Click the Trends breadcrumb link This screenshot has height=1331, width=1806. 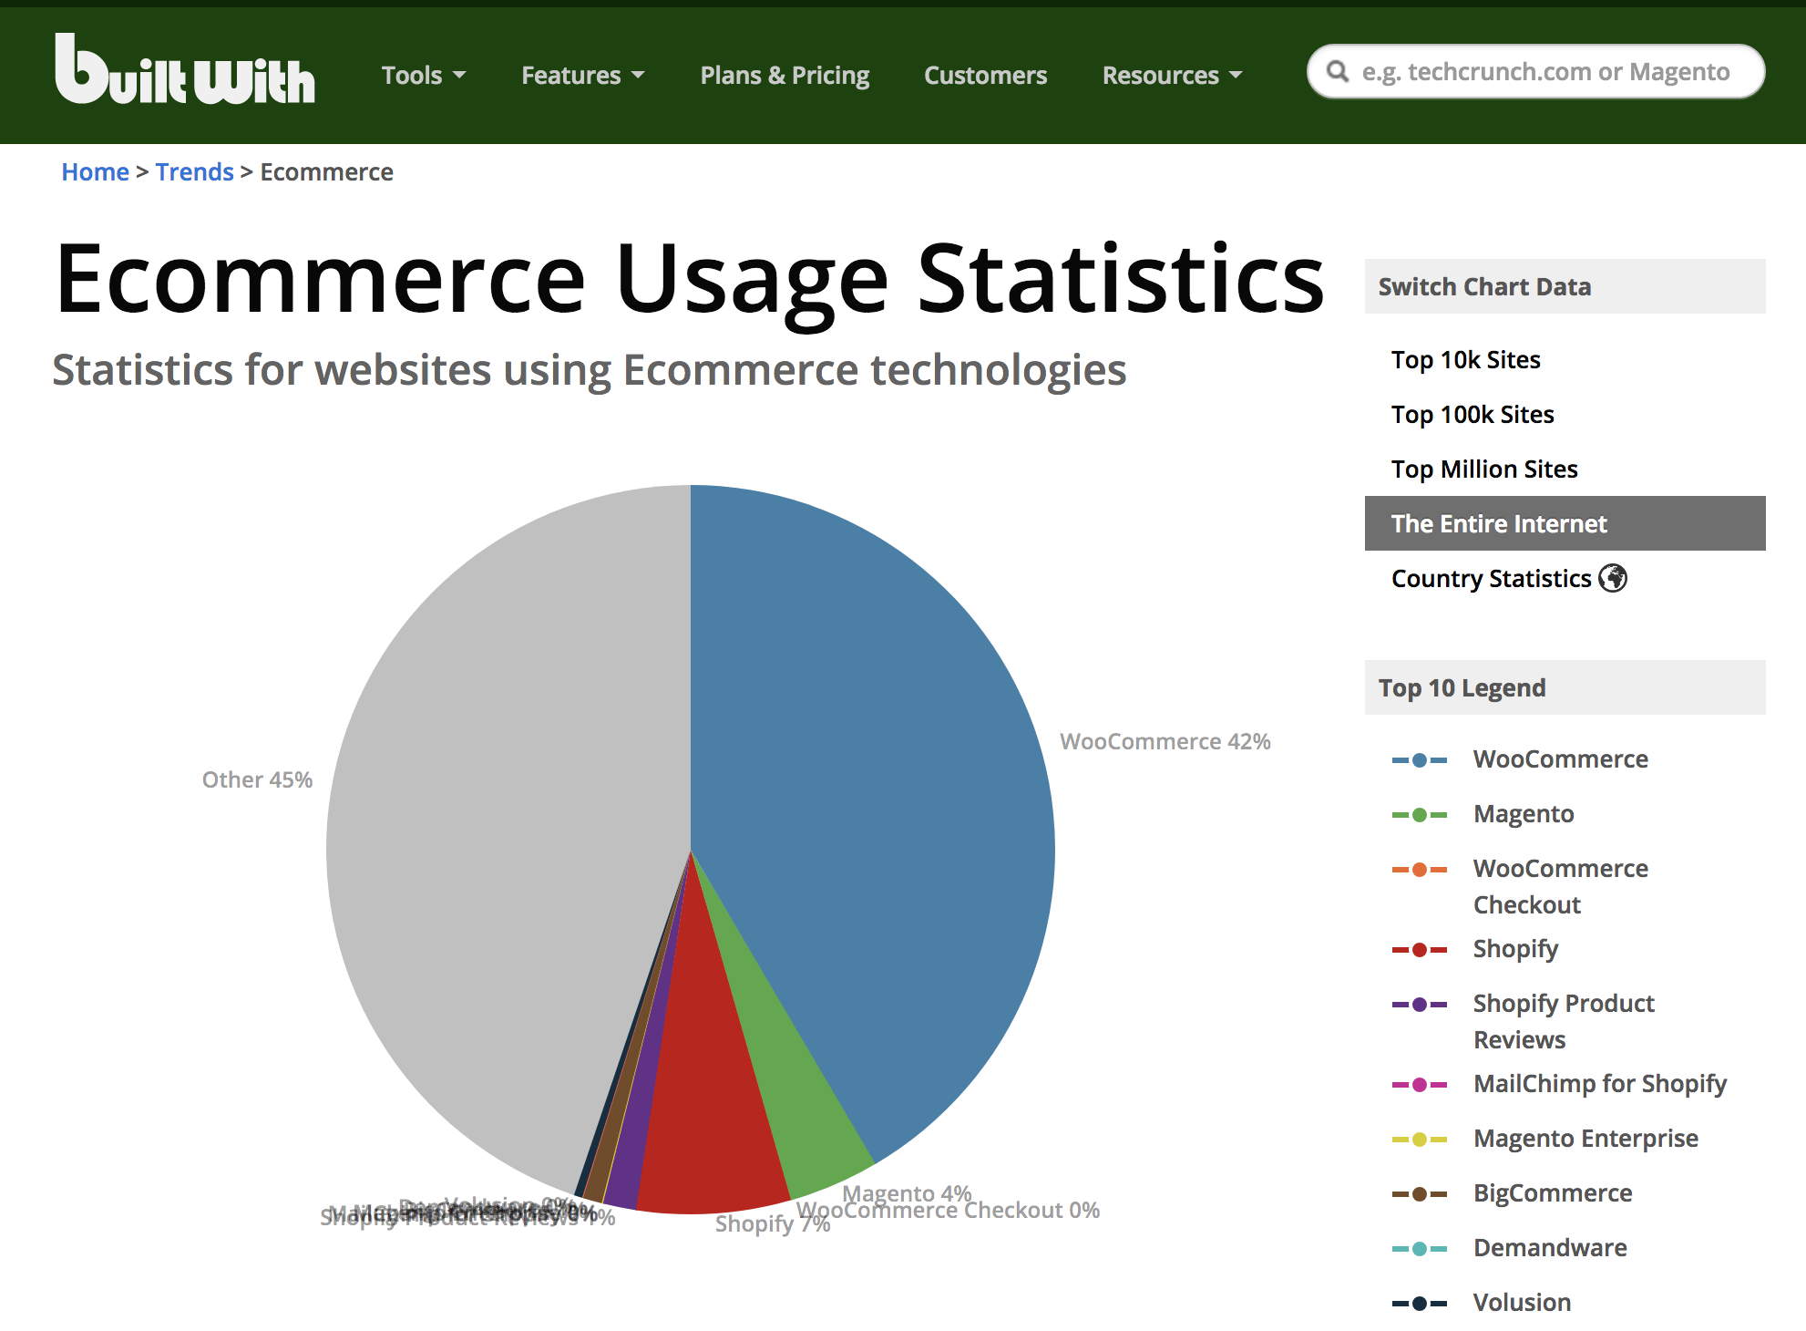point(195,172)
